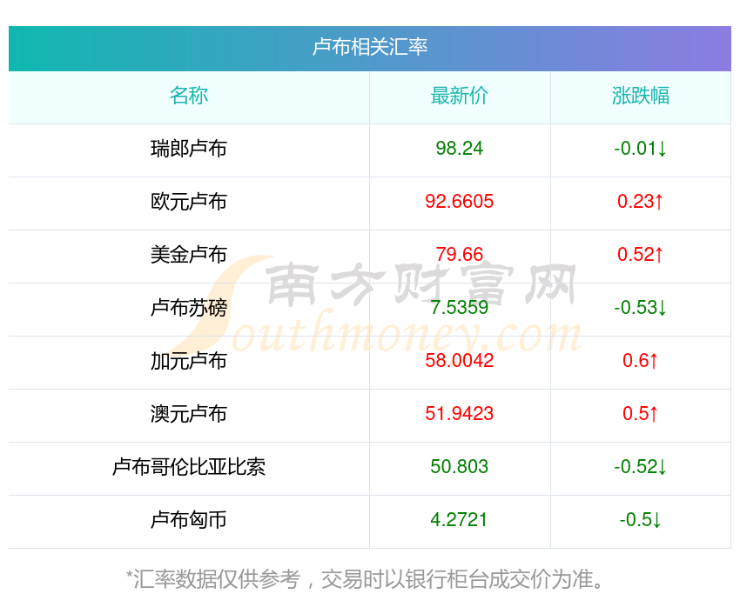Click the 澳元卢布 row name
The image size is (740, 607).
click(x=189, y=414)
